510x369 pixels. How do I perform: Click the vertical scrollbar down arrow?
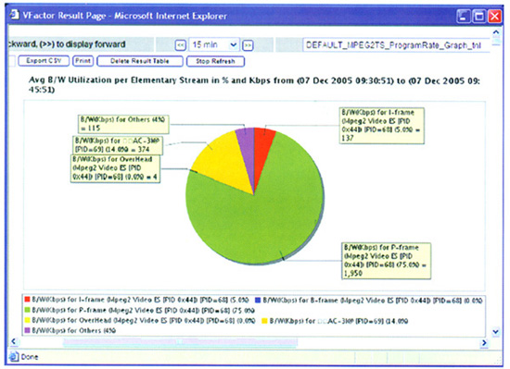click(495, 332)
